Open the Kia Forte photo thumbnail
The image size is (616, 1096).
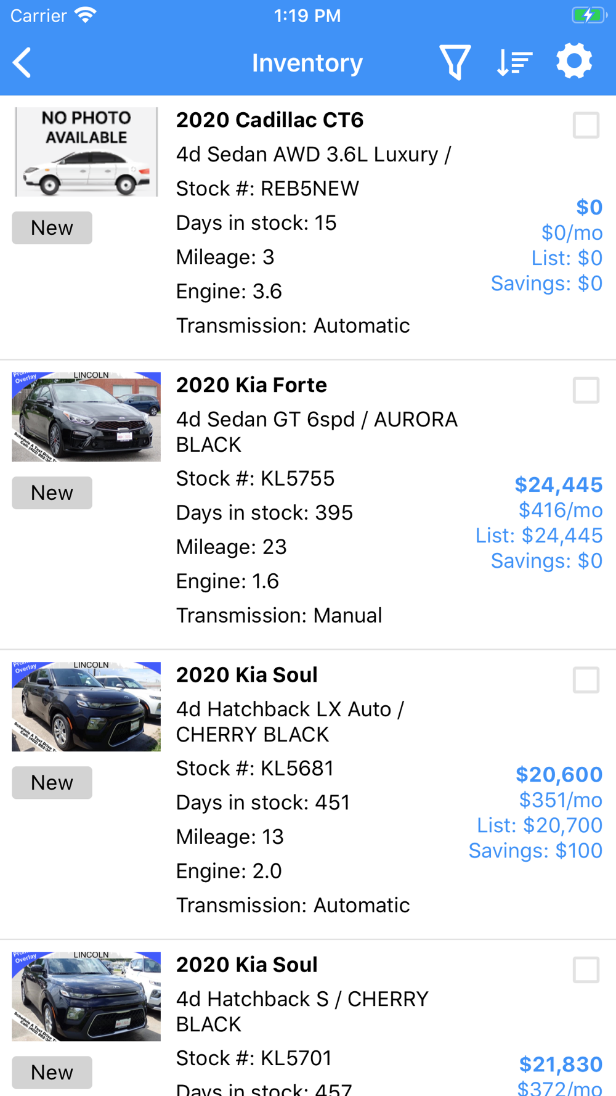pyautogui.click(x=86, y=417)
